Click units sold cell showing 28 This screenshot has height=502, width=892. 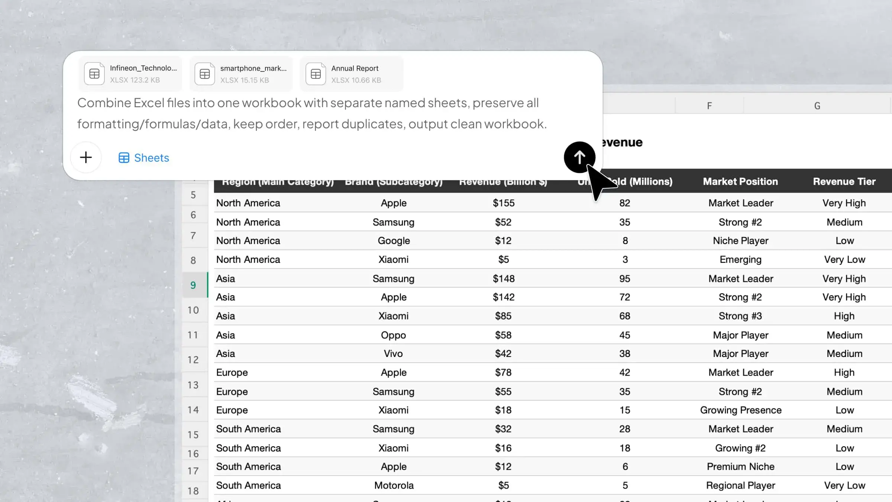click(625, 429)
